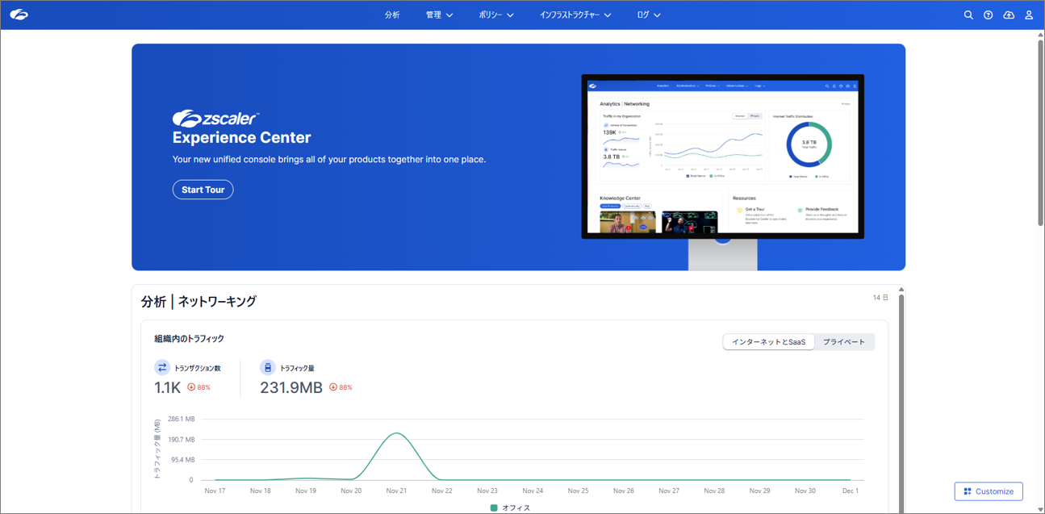
Task: Expand the 管理 dropdown menu
Action: 439,15
